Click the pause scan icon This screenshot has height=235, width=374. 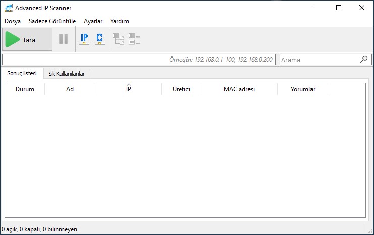[64, 39]
